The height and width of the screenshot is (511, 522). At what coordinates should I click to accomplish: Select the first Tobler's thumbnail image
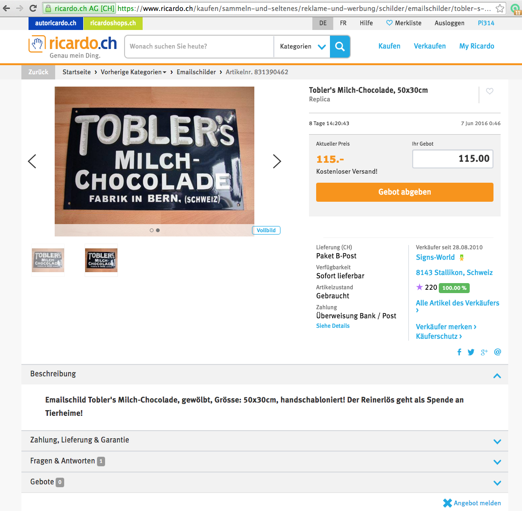[48, 260]
